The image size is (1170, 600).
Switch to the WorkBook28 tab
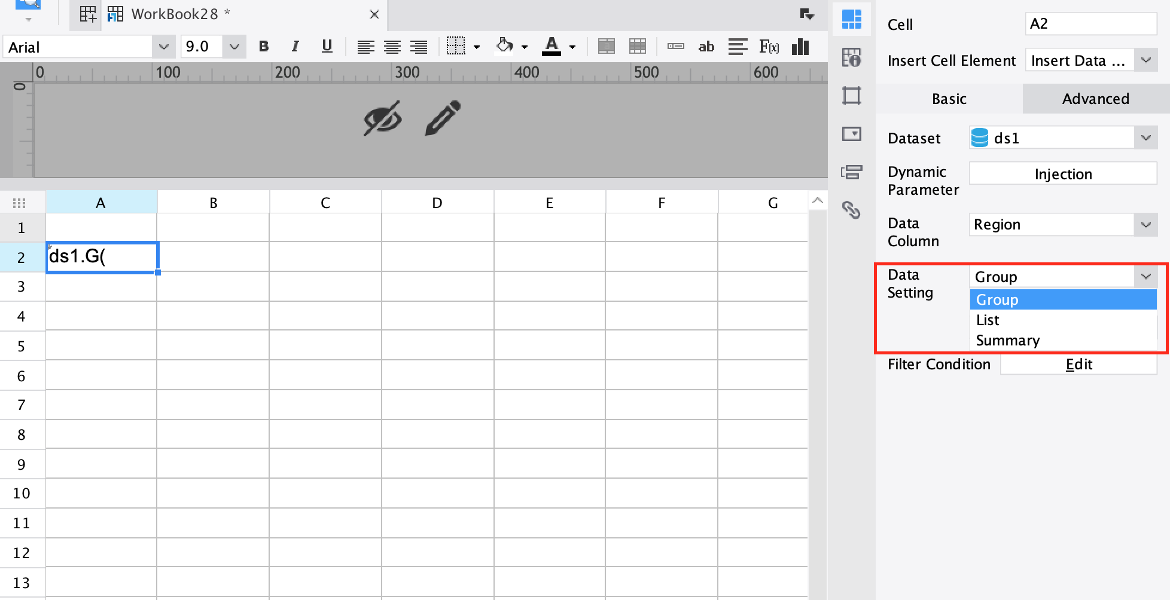(173, 13)
